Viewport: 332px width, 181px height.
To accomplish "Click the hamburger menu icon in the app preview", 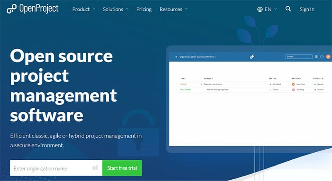I will pos(176,57).
